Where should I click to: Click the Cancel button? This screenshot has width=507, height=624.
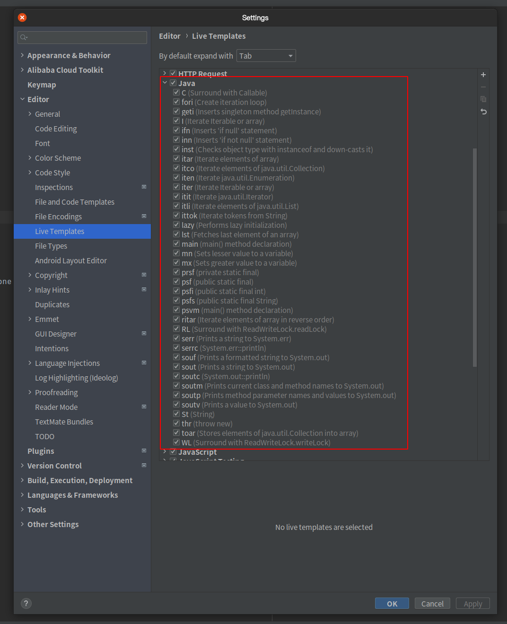(x=432, y=604)
